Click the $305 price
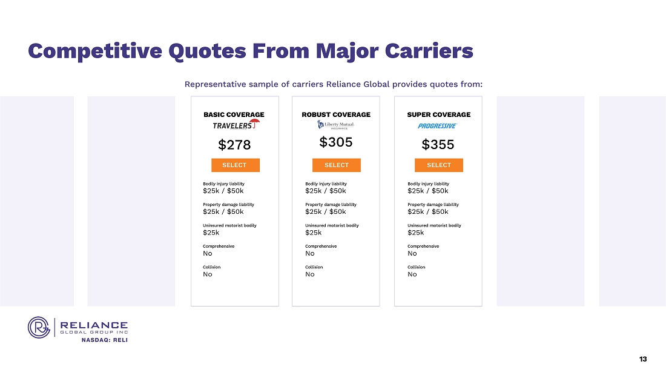The width and height of the screenshot is (666, 375). [336, 142]
